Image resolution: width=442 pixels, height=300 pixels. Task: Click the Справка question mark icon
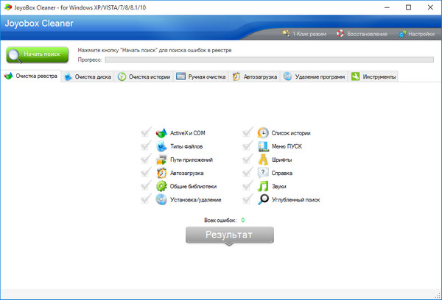263,173
